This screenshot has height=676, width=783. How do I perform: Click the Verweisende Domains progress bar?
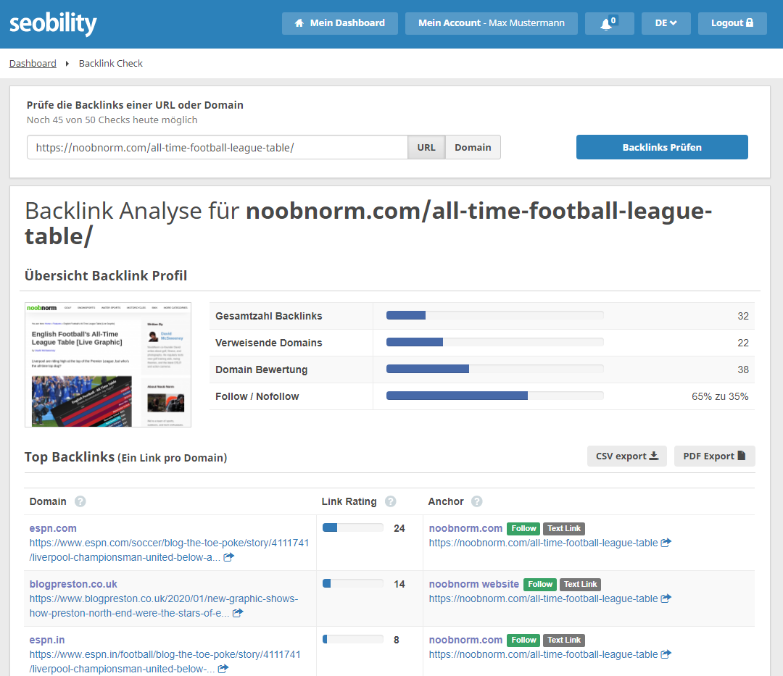coord(495,342)
